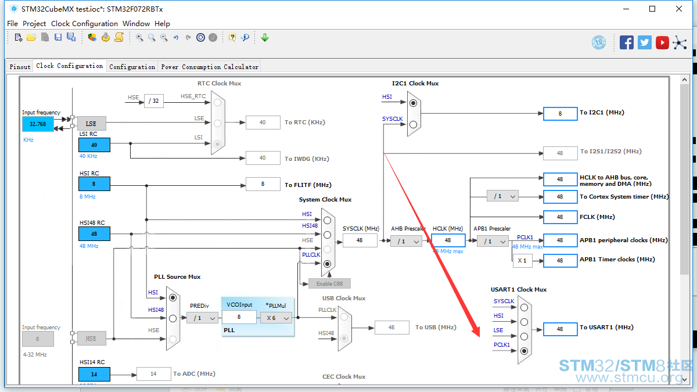Save the project with floppy disk icon
Image resolution: width=697 pixels, height=392 pixels.
click(x=58, y=37)
